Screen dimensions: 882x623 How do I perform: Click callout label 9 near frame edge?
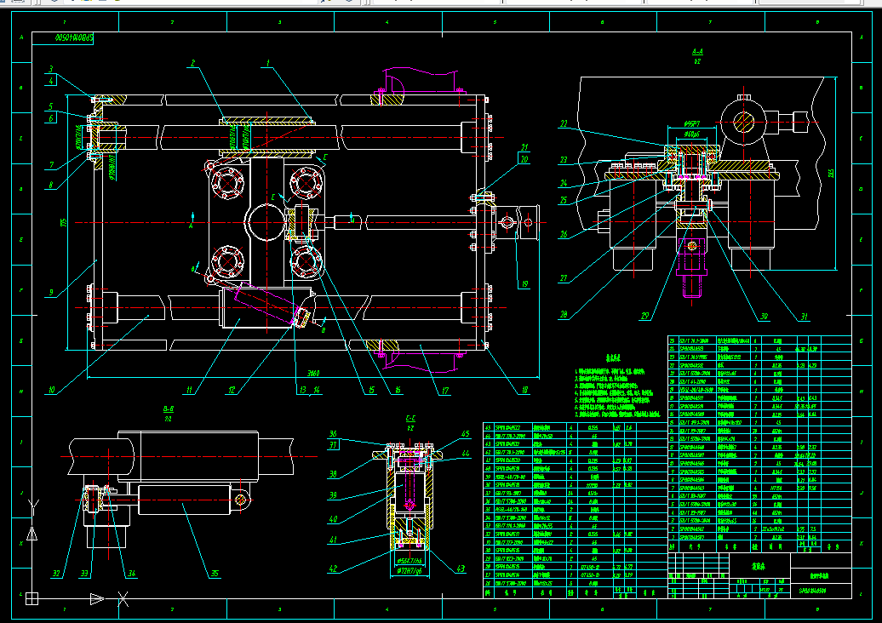(x=51, y=293)
